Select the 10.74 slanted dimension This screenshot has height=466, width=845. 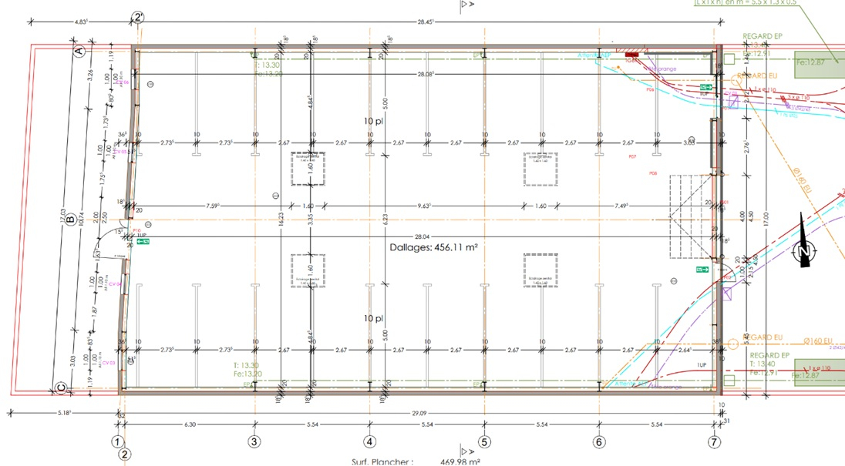80,217
